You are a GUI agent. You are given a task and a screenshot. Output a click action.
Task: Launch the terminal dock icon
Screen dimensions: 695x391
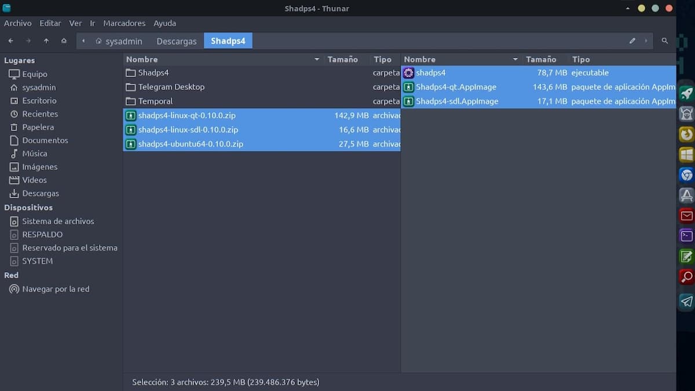pos(686,236)
